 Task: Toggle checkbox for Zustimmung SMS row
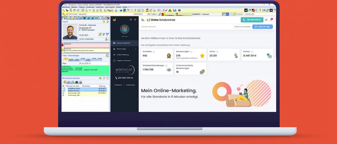pyautogui.click(x=63, y=95)
